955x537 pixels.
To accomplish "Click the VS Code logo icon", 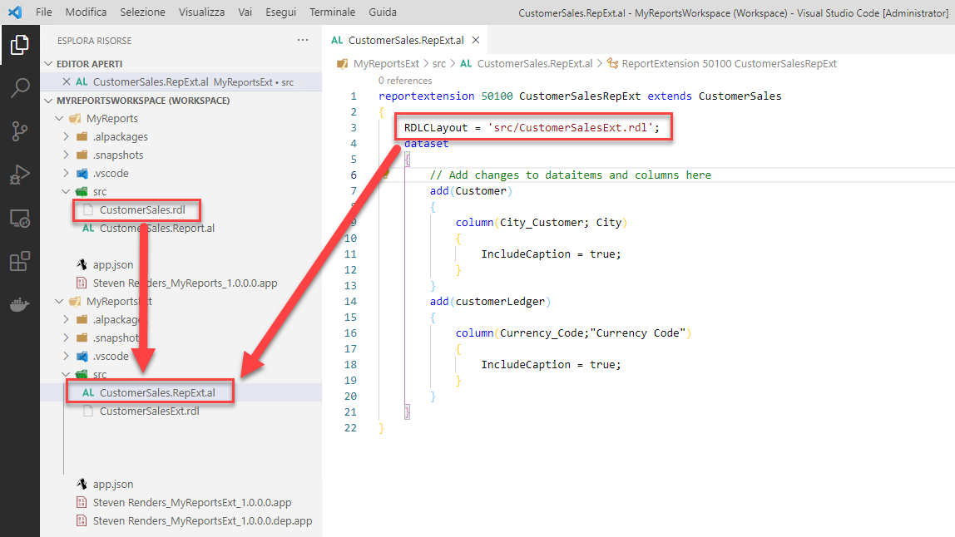I will 15,12.
